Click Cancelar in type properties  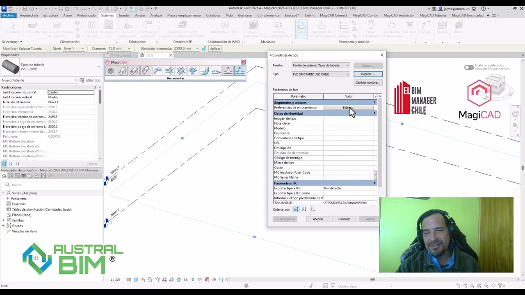(344, 219)
